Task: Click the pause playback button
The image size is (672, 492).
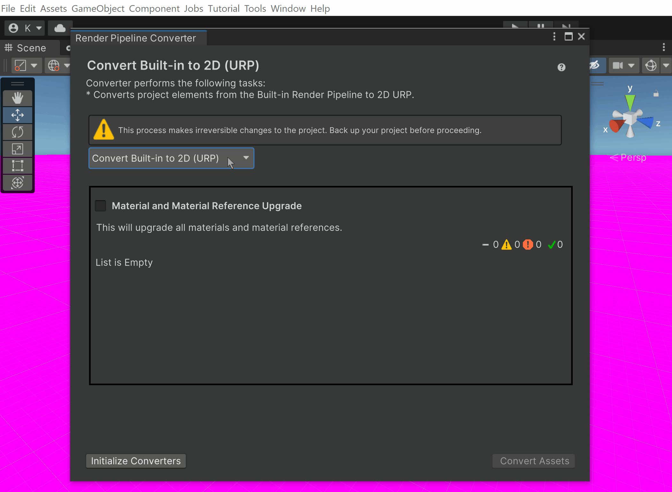Action: pyautogui.click(x=540, y=26)
